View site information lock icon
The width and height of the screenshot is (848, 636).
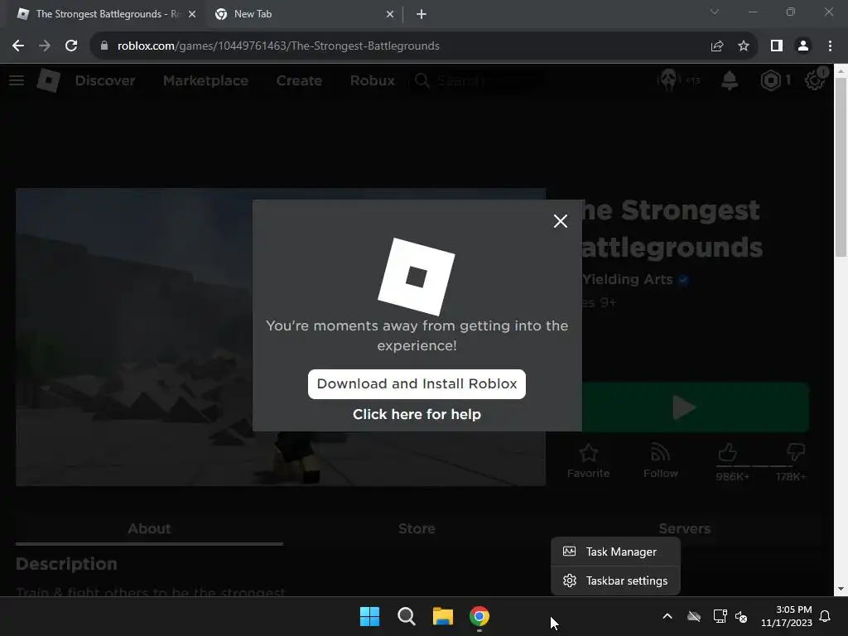104,46
